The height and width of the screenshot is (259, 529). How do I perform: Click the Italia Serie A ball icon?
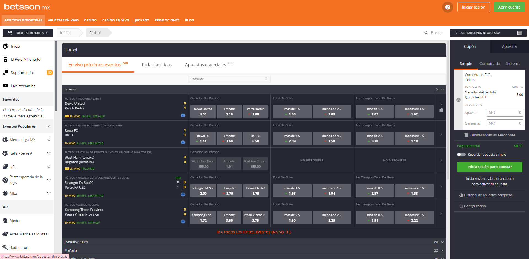click(5, 153)
